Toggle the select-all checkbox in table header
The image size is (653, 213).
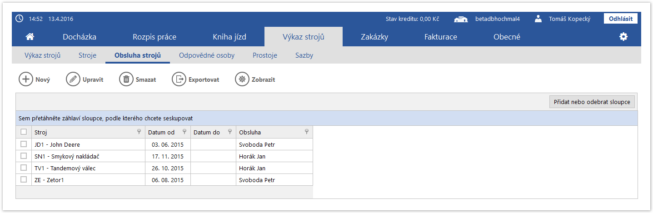pyautogui.click(x=24, y=132)
